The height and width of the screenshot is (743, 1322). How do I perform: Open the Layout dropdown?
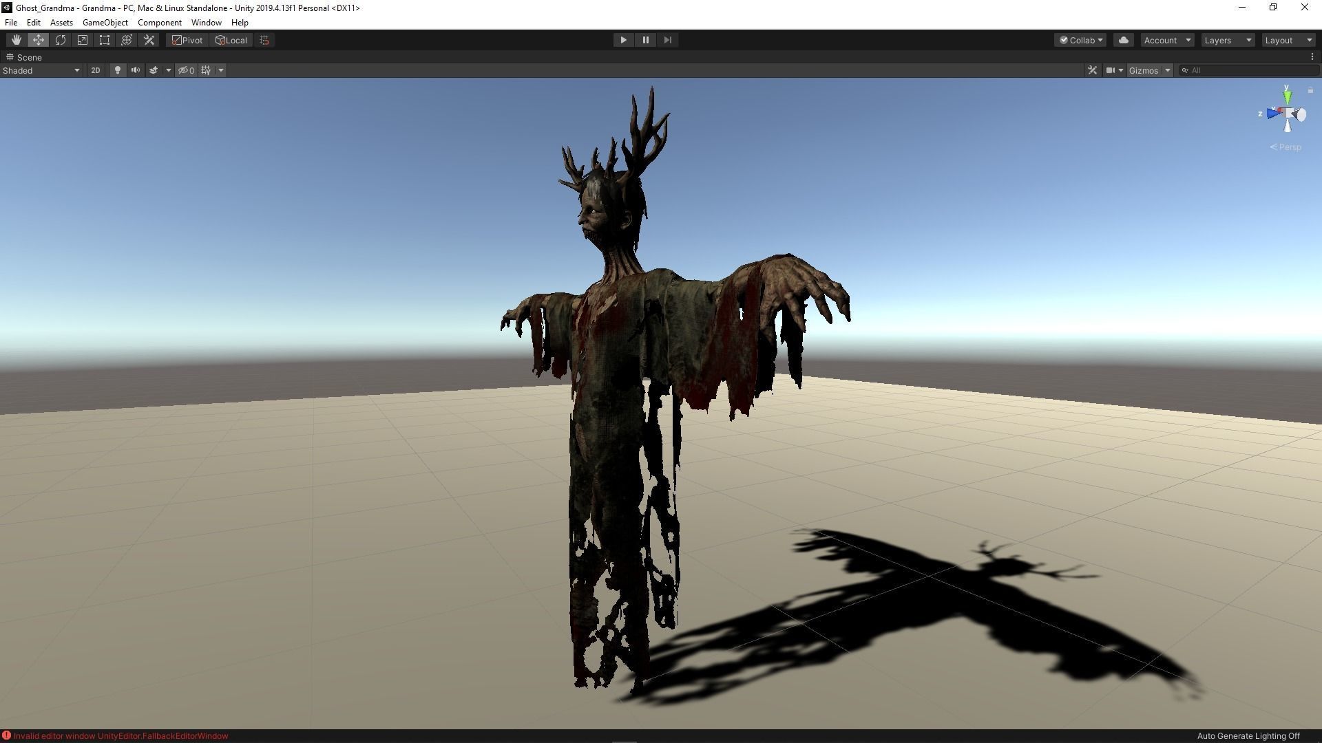[x=1288, y=40]
